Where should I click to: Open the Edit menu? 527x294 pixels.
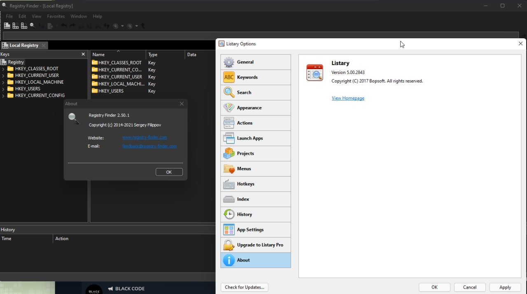22,16
